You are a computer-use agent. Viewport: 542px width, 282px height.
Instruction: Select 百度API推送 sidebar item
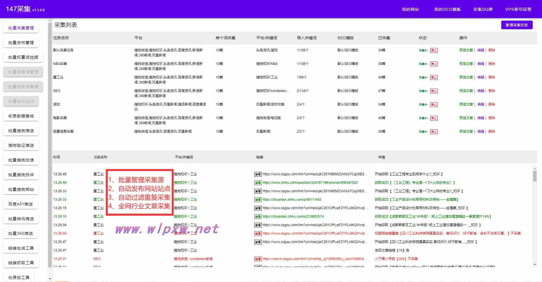pos(20,204)
